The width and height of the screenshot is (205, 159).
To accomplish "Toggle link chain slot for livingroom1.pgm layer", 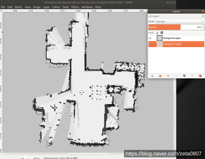I will point(153,44).
